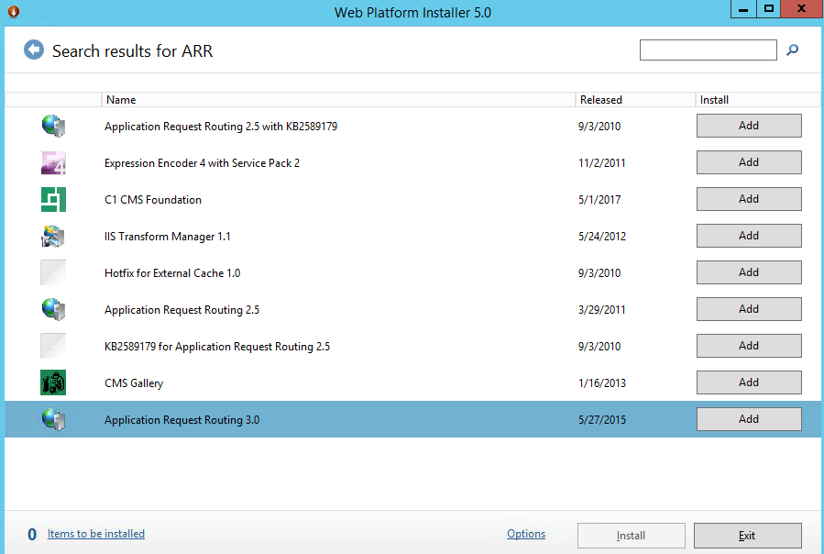Click the C1 CMS Foundation icon
The height and width of the screenshot is (554, 824).
coord(53,199)
